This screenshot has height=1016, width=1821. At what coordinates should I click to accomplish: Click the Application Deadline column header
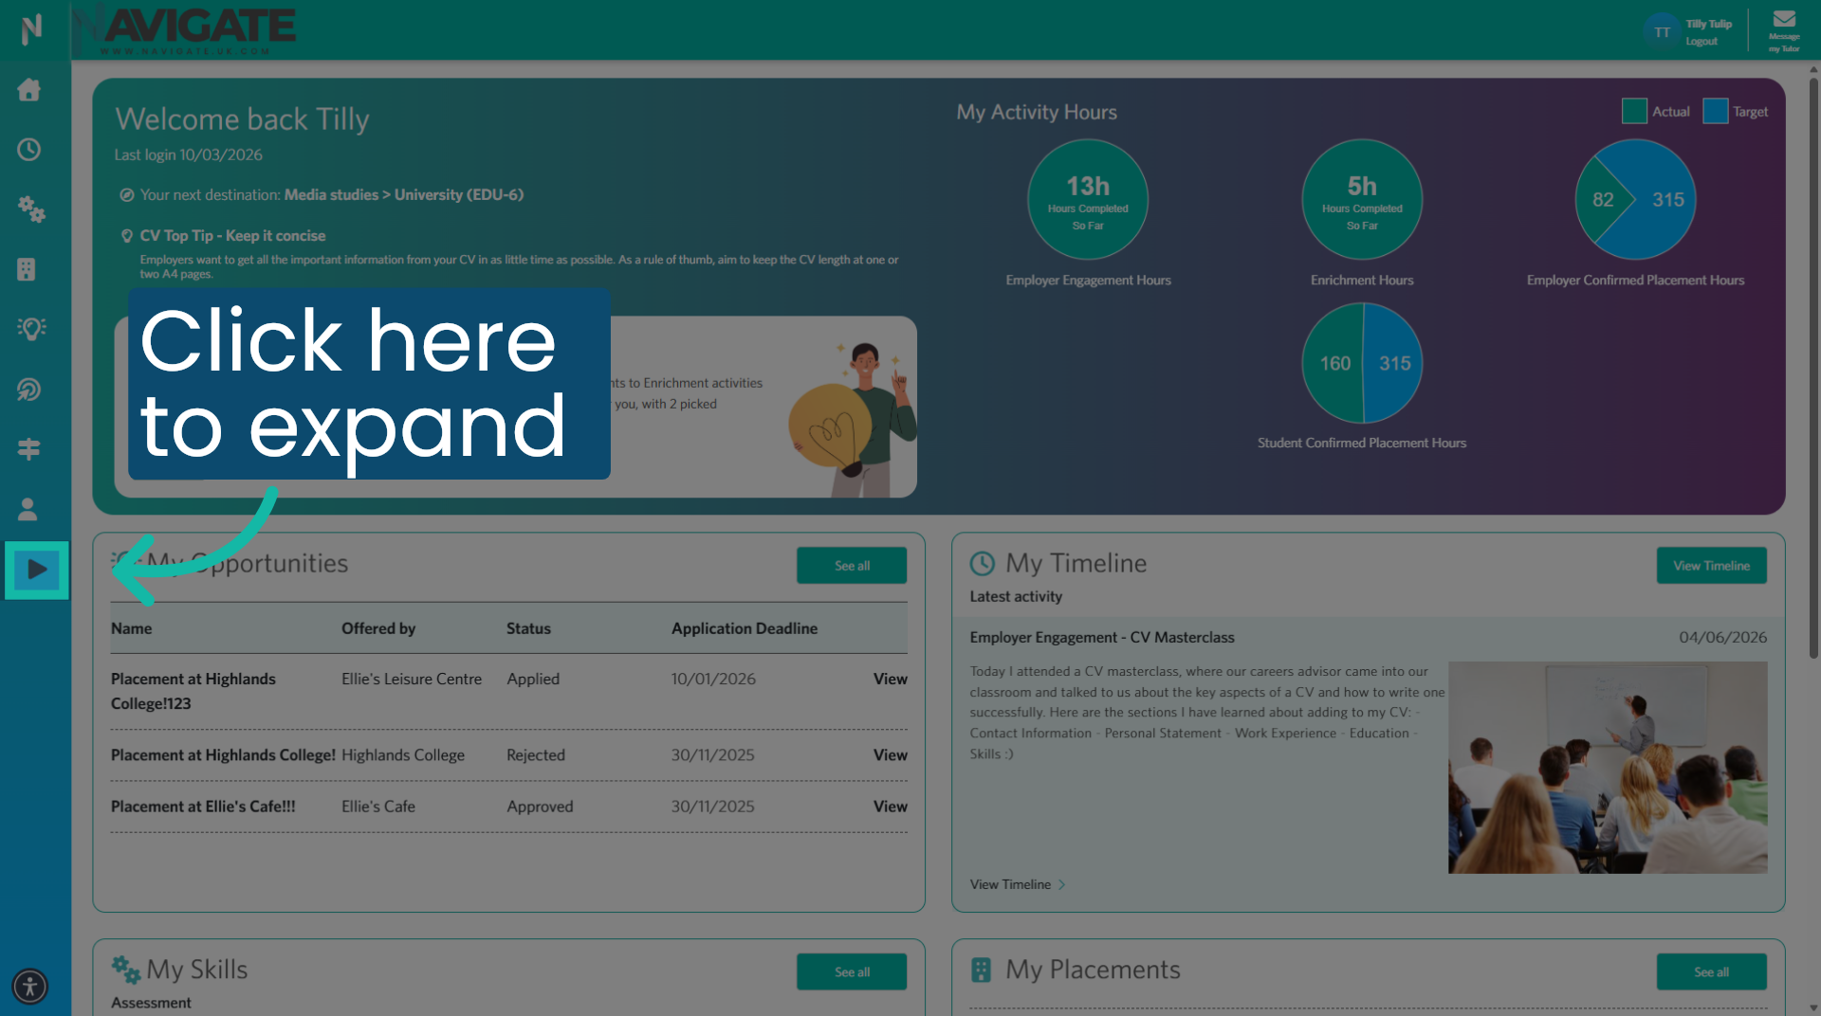(745, 628)
